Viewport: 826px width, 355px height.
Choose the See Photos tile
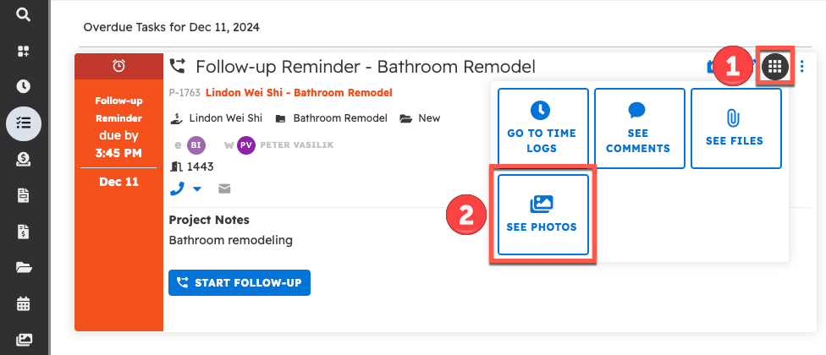pyautogui.click(x=542, y=215)
